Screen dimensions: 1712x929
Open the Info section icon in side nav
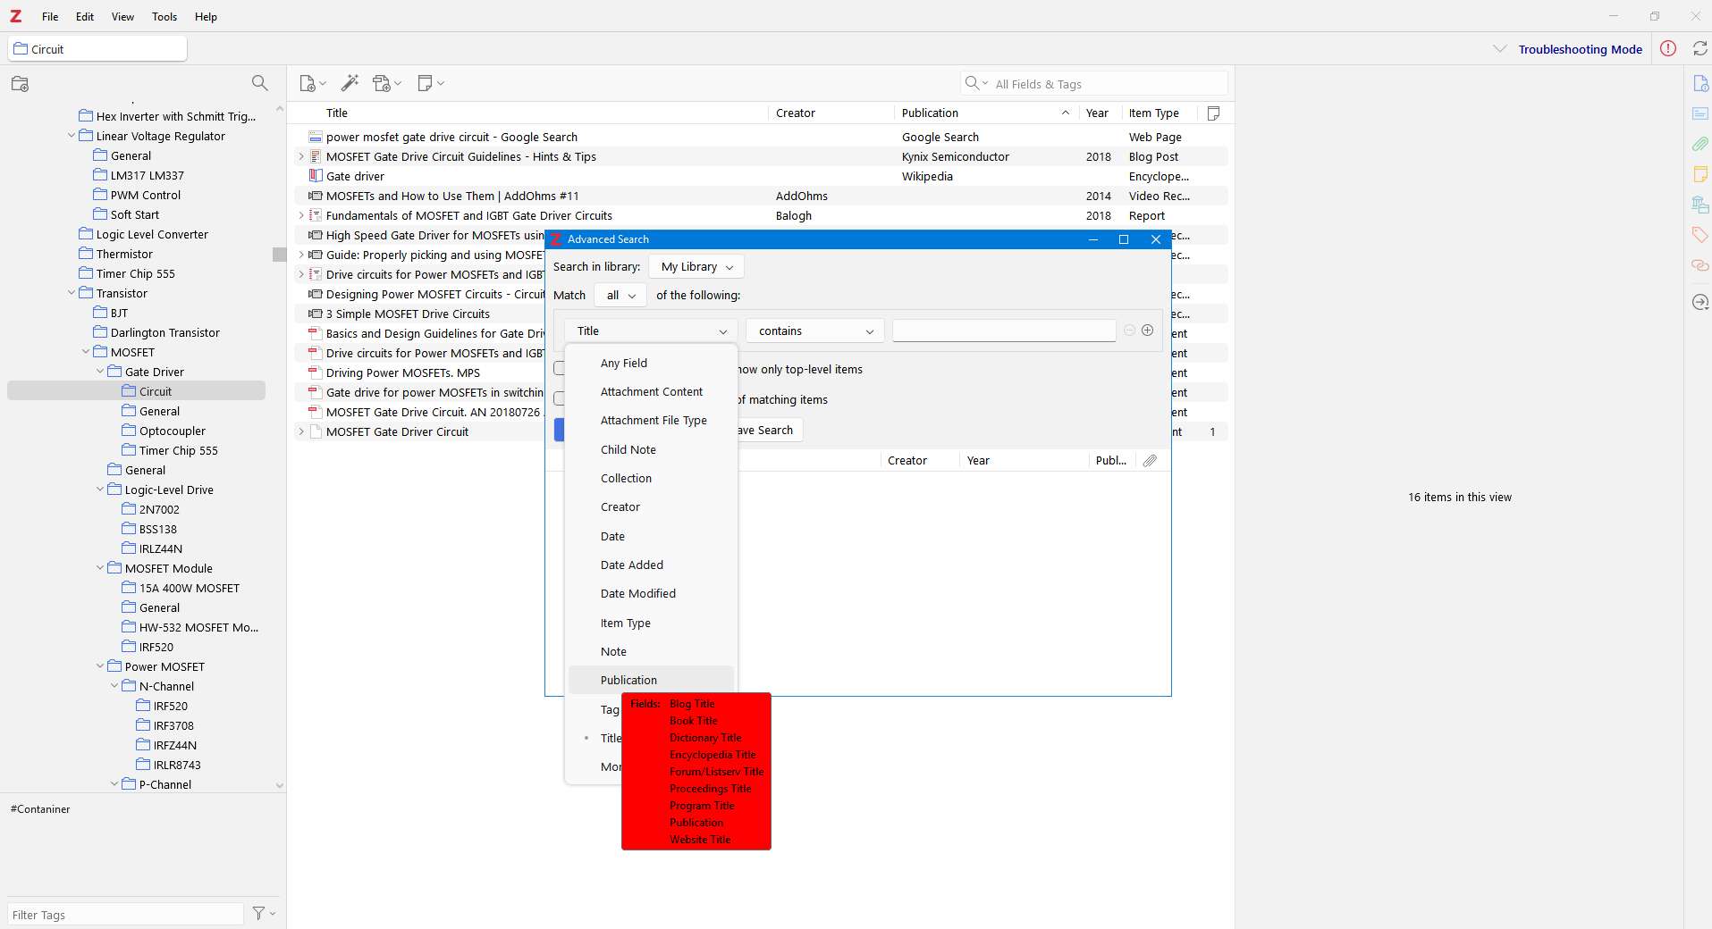coord(1699,84)
